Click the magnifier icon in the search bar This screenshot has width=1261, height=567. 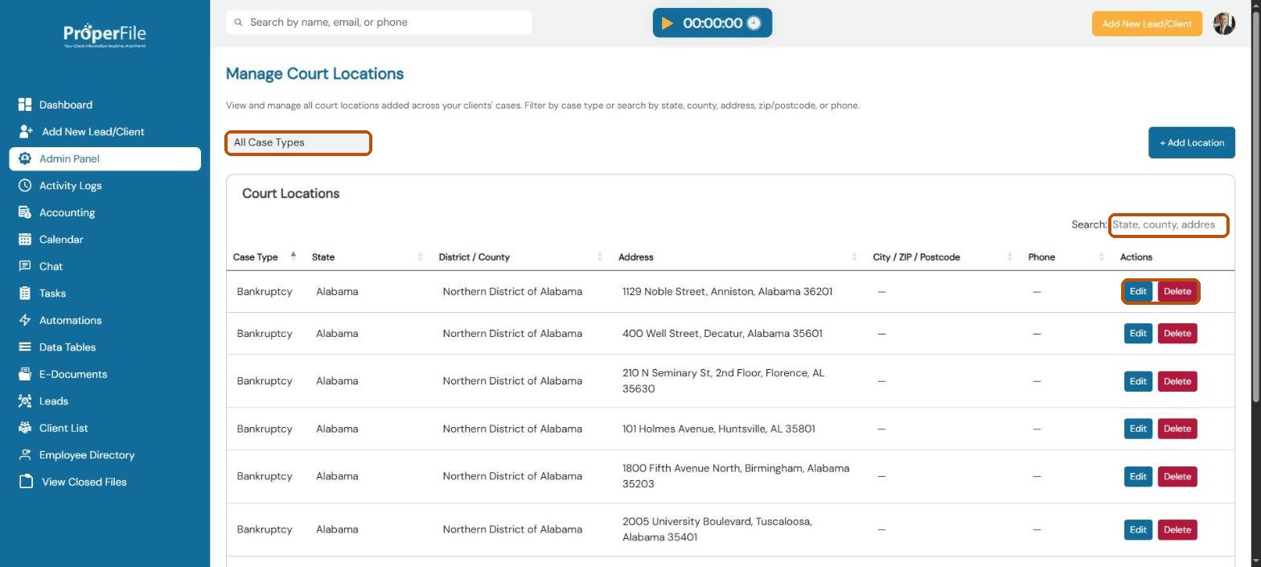(238, 23)
